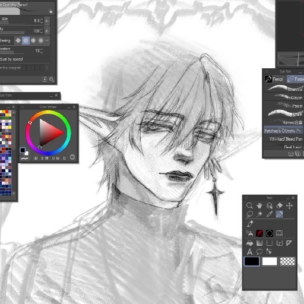Choose the Text tool

click(249, 252)
